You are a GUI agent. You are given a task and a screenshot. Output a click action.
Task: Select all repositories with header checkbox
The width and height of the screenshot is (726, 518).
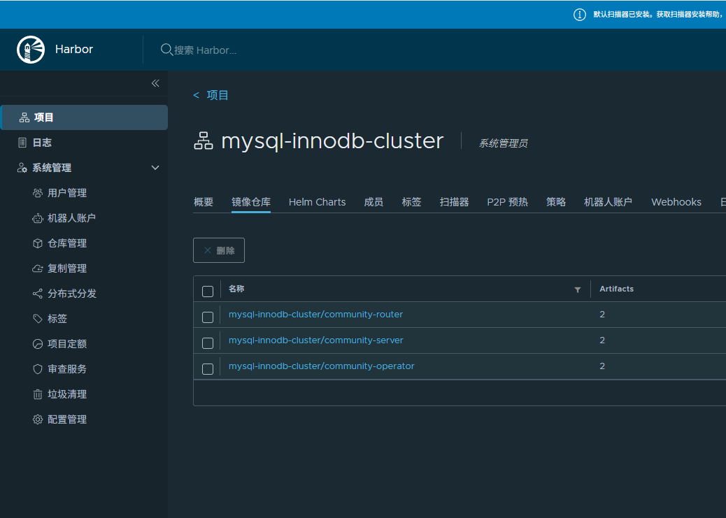click(x=208, y=292)
